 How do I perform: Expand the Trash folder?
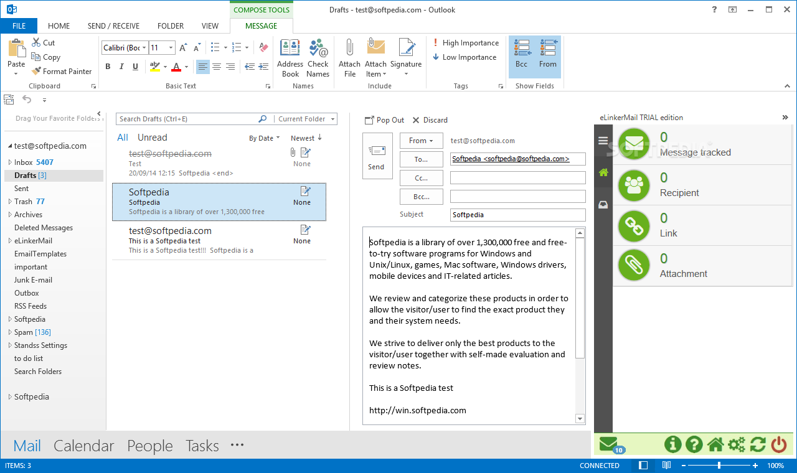pos(9,202)
